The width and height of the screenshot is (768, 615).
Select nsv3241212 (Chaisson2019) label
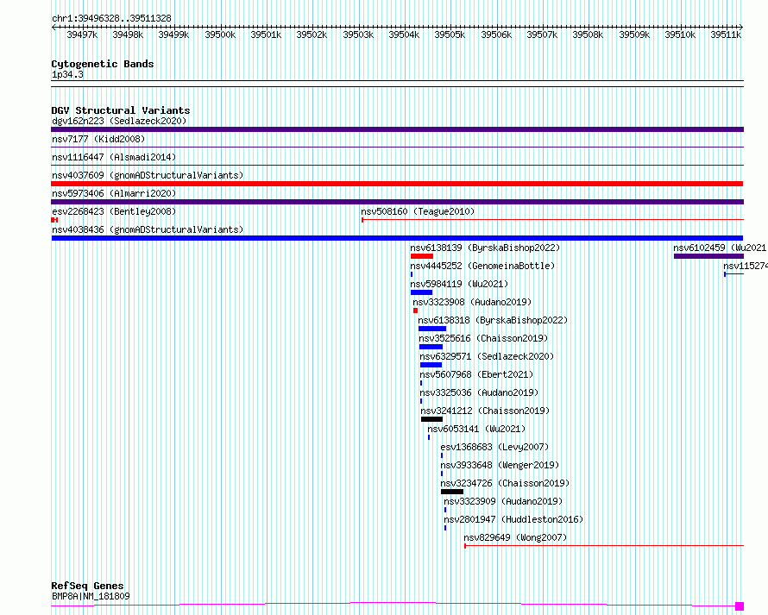pyautogui.click(x=485, y=411)
